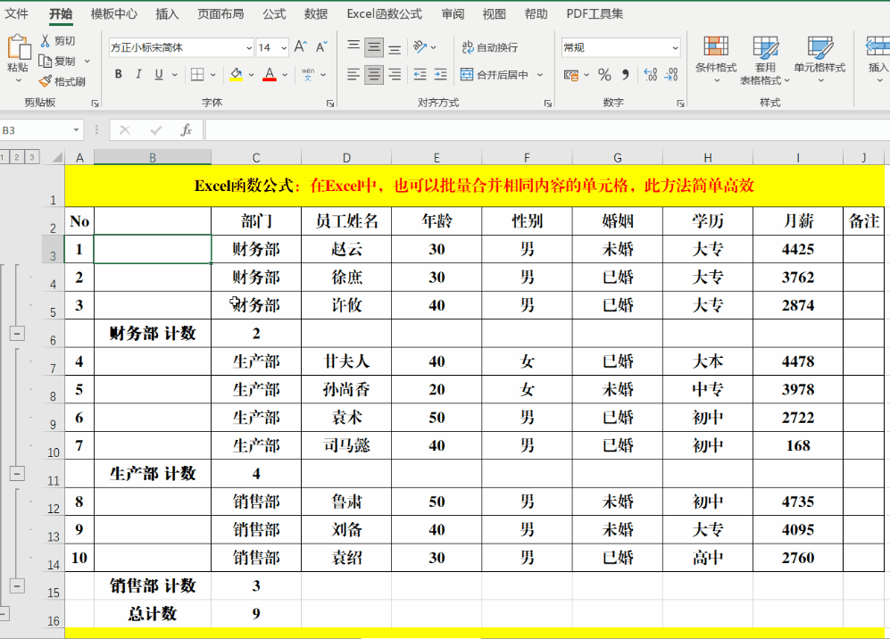Toggle 自动换行 wrap text
The image size is (890, 639).
coord(490,47)
